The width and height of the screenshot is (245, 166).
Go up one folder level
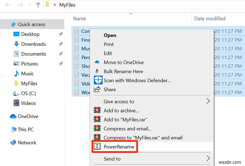[38, 5]
